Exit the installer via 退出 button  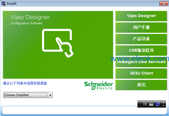coord(141,85)
